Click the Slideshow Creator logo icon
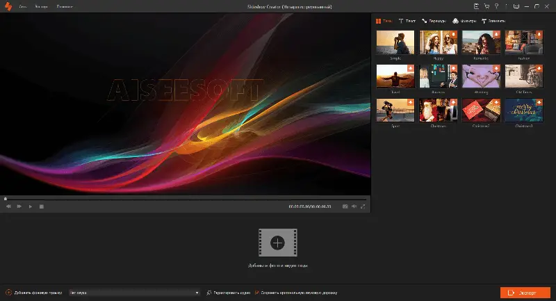Viewport: 556px width, 301px height. [8, 6]
